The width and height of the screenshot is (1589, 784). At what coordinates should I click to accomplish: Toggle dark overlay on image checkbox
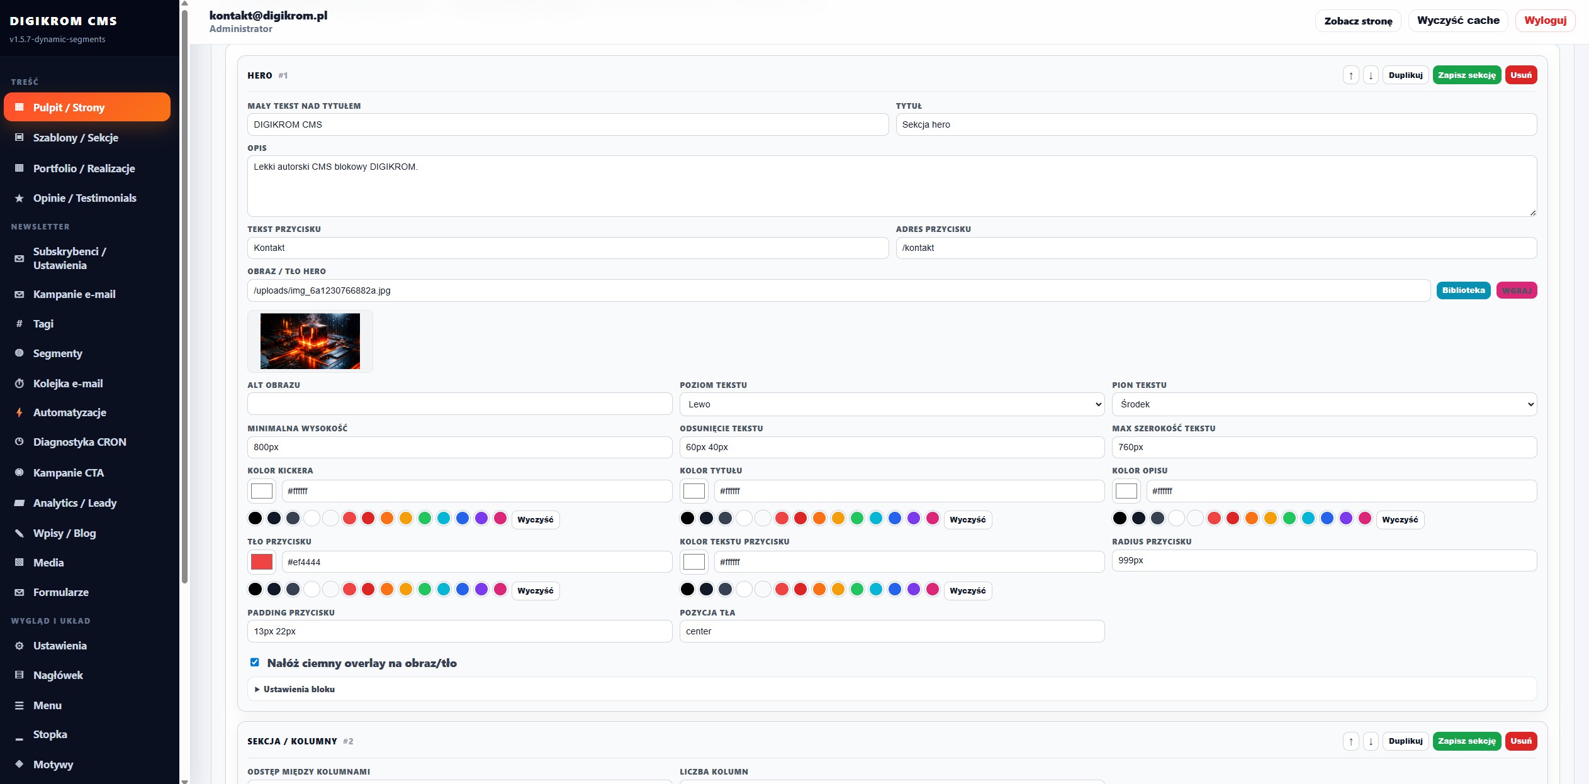point(254,662)
